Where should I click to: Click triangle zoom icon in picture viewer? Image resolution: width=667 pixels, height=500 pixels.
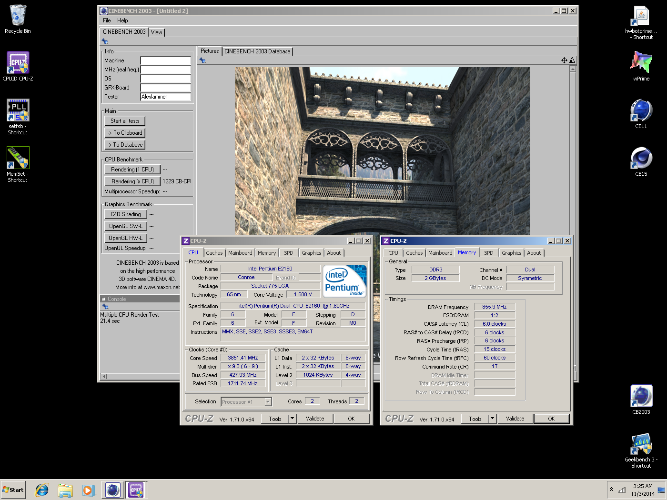(x=572, y=60)
